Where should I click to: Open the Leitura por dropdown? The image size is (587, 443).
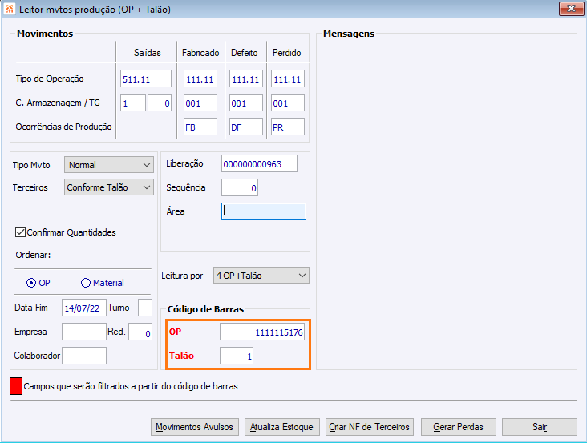(x=261, y=276)
